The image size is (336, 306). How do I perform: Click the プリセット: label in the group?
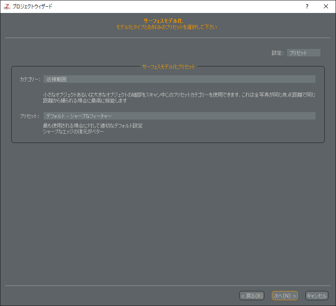pyautogui.click(x=29, y=116)
